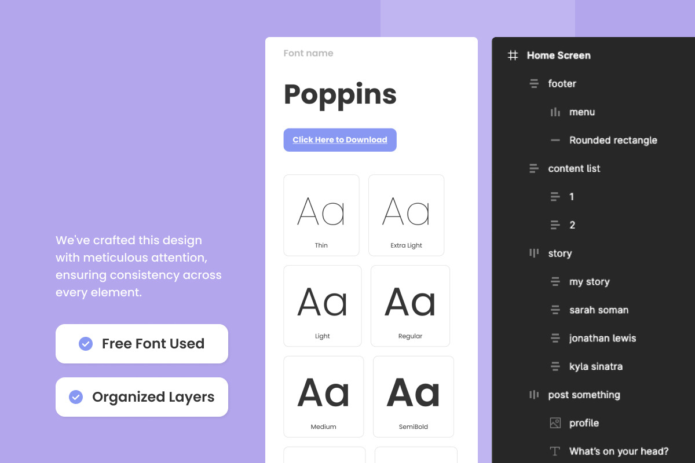Select the post something layer name
This screenshot has height=463, width=695.
[584, 395]
